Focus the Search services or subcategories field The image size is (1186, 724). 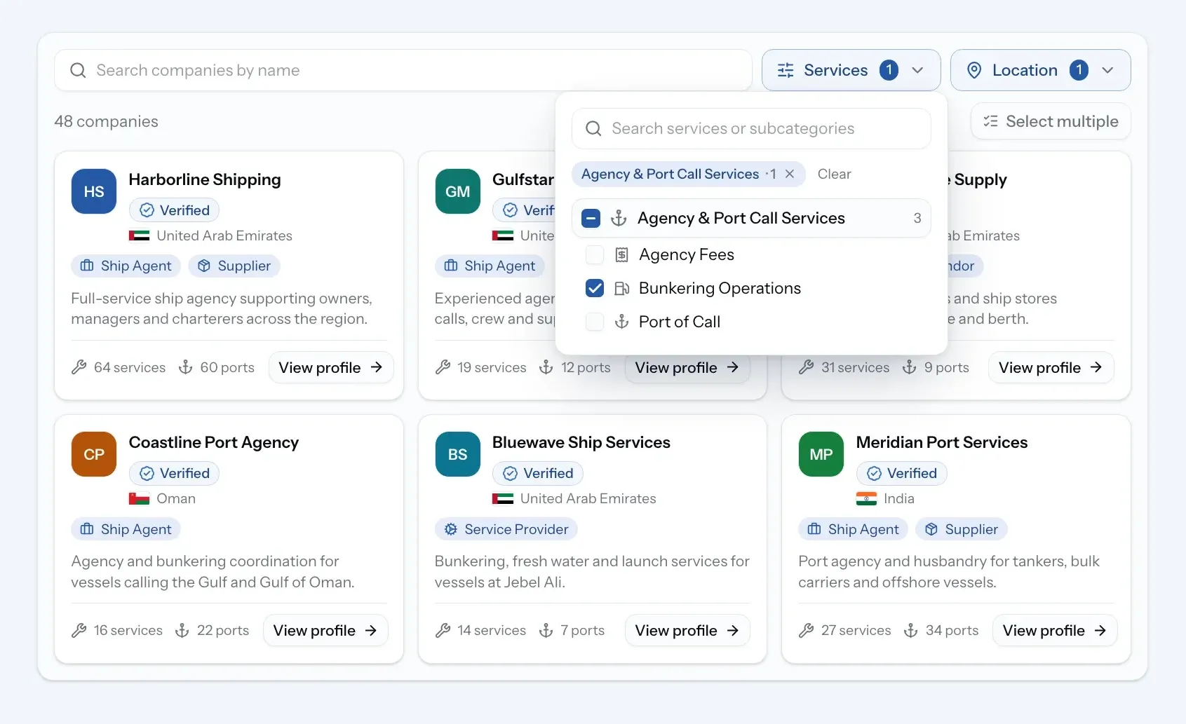click(x=751, y=128)
